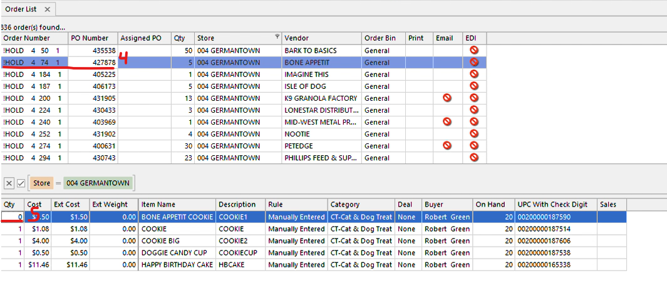Click EDI blocked icon for MID-WEST METAL row

pos(474,121)
